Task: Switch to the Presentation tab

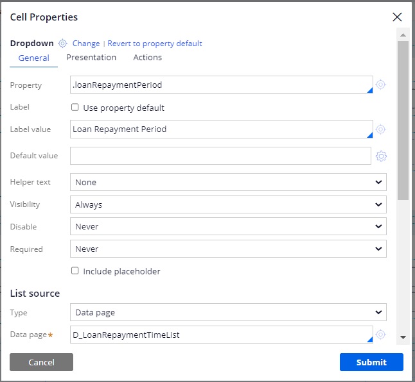Action: tap(91, 58)
